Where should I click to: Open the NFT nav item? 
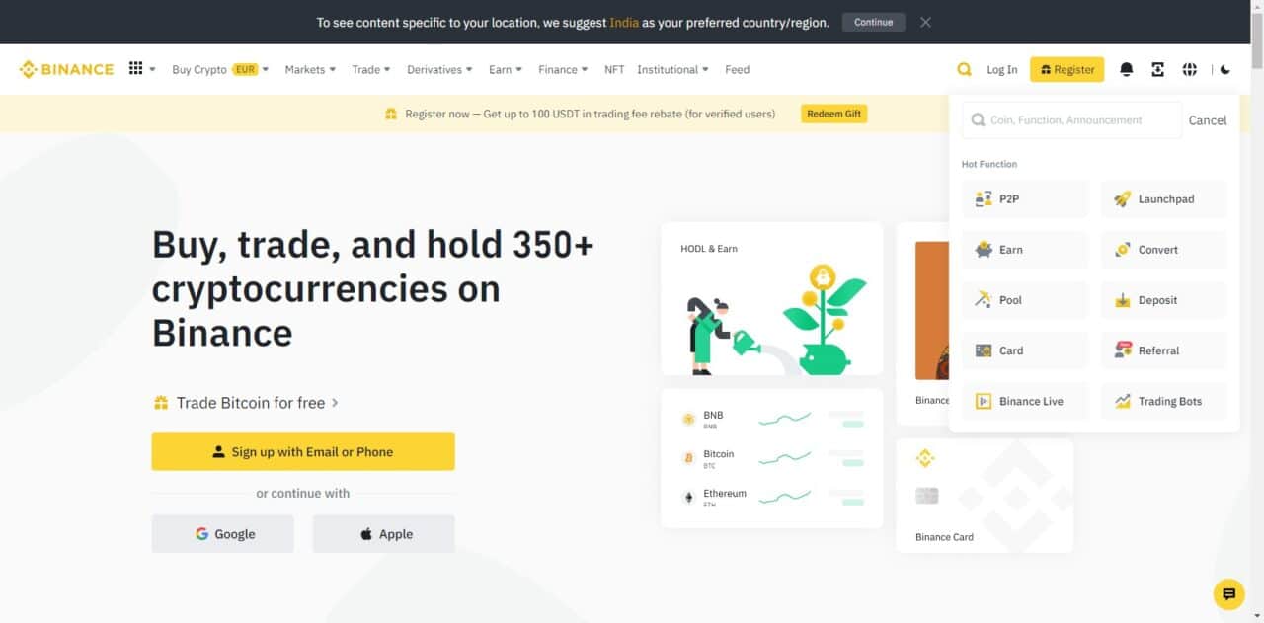tap(614, 69)
